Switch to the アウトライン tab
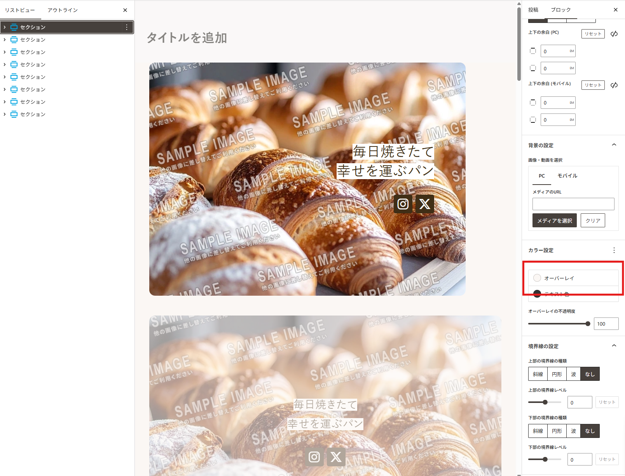Viewport: 625px width, 476px height. pyautogui.click(x=63, y=10)
